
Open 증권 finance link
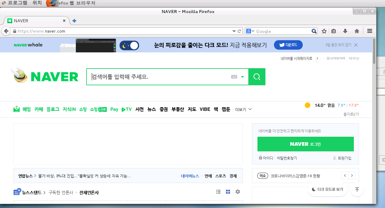click(164, 109)
